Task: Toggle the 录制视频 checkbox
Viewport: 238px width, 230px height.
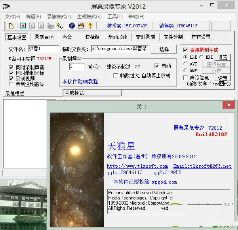Action: point(11,79)
